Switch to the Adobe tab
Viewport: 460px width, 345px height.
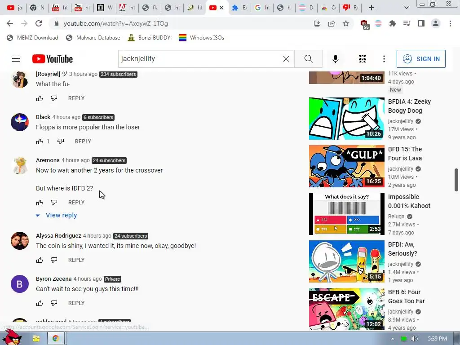[127, 8]
